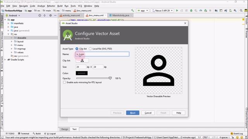Click the Help button in dialog
This screenshot has height=139, width=248.
pyautogui.click(x=179, y=113)
